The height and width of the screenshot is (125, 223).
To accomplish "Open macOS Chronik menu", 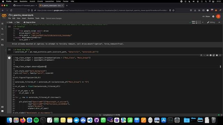I will 40,1.
